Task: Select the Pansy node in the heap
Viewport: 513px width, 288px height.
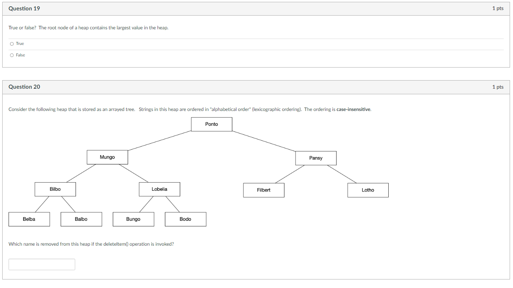Action: click(x=316, y=158)
